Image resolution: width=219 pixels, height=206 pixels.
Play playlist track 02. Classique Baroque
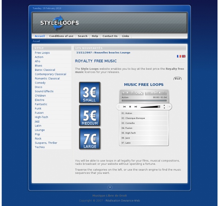[x=144, y=118]
